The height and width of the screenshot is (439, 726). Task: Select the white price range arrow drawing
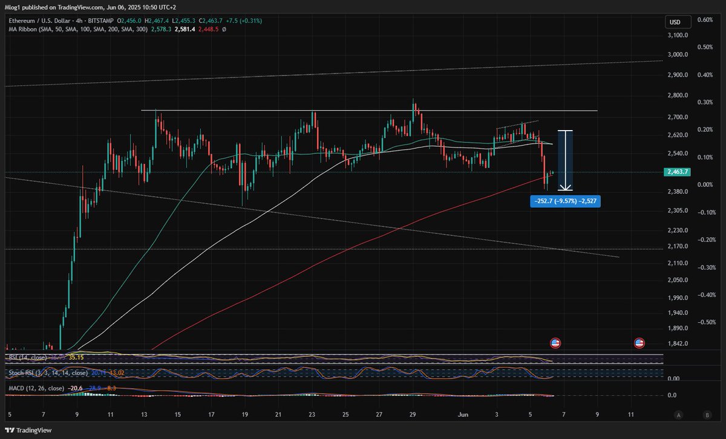click(x=565, y=160)
